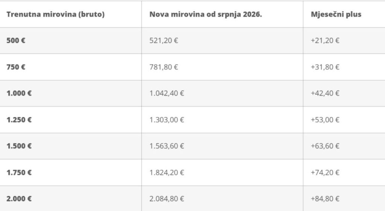Select the 500 € pension cell
Screen dimensions: 385x211
click(x=16, y=41)
